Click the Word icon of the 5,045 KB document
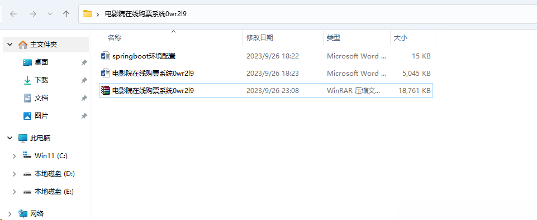 click(106, 73)
